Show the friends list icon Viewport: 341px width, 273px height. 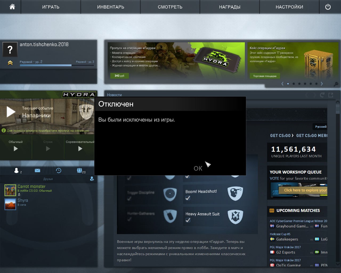click(17, 171)
